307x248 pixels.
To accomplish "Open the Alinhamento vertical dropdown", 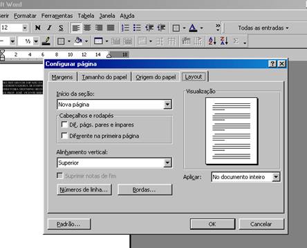I will point(167,163).
